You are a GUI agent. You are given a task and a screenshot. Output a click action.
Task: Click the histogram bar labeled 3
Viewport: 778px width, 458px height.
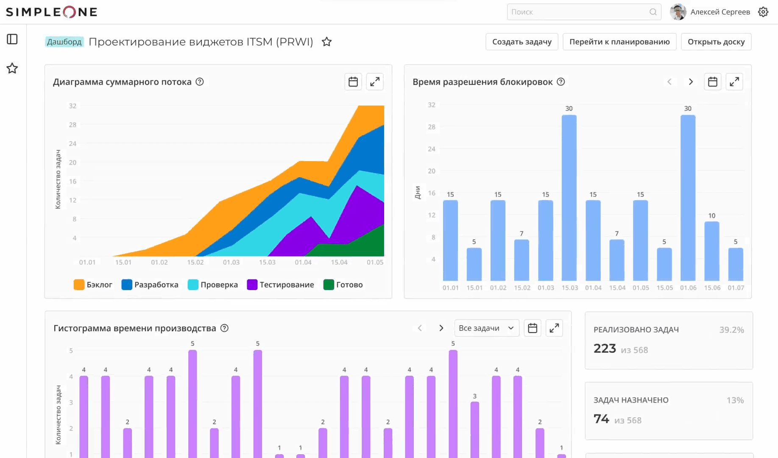(x=474, y=430)
